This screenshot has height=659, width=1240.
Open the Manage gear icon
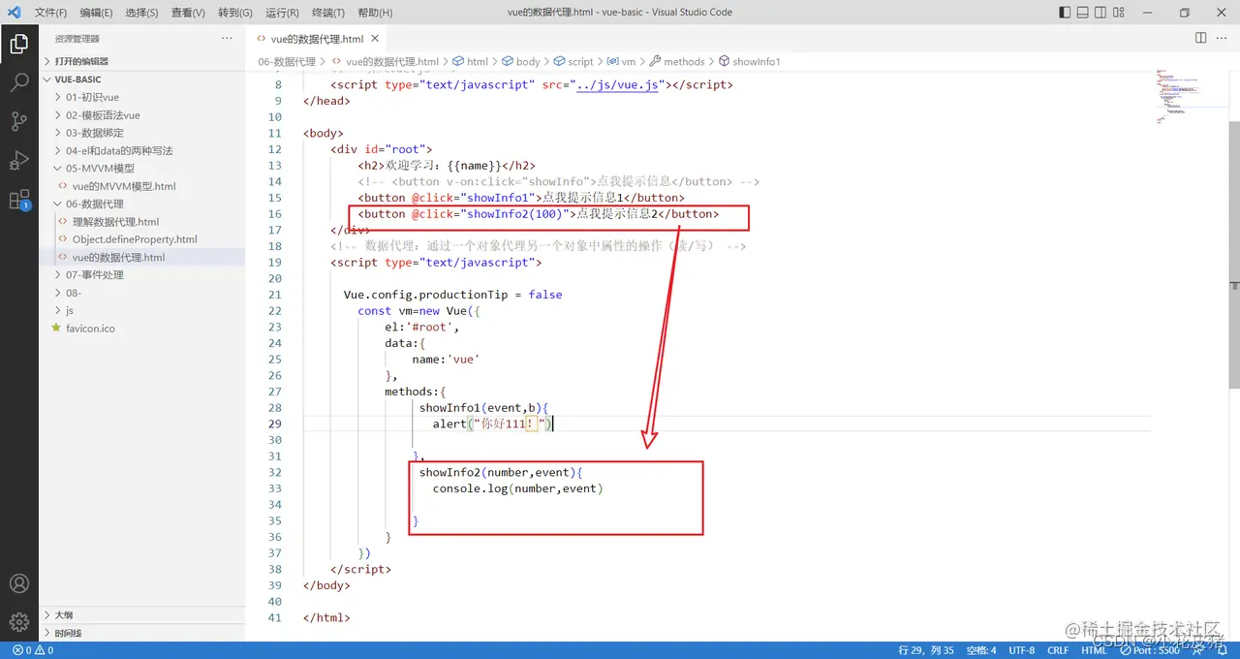(x=18, y=622)
